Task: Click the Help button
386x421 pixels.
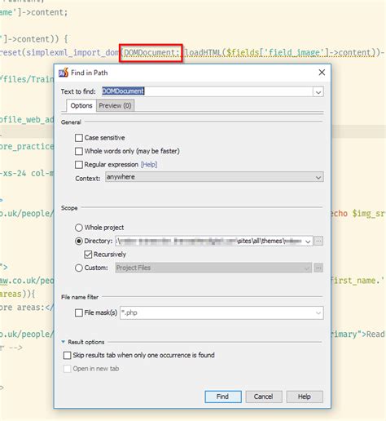Action: (x=305, y=397)
